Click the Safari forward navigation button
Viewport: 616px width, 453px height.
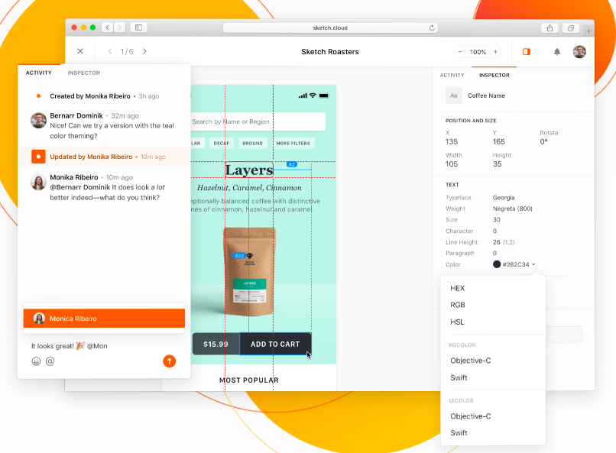pos(119,28)
